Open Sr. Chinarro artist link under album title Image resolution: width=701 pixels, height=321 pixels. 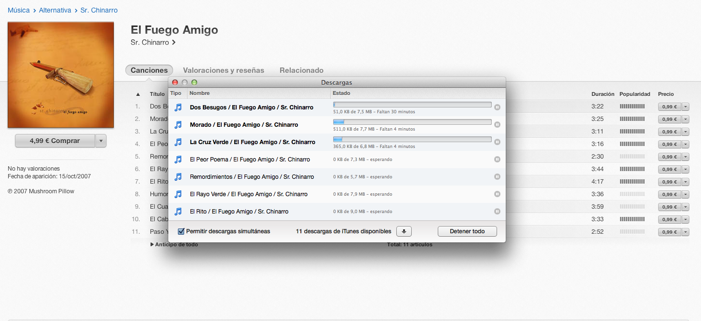click(x=153, y=42)
